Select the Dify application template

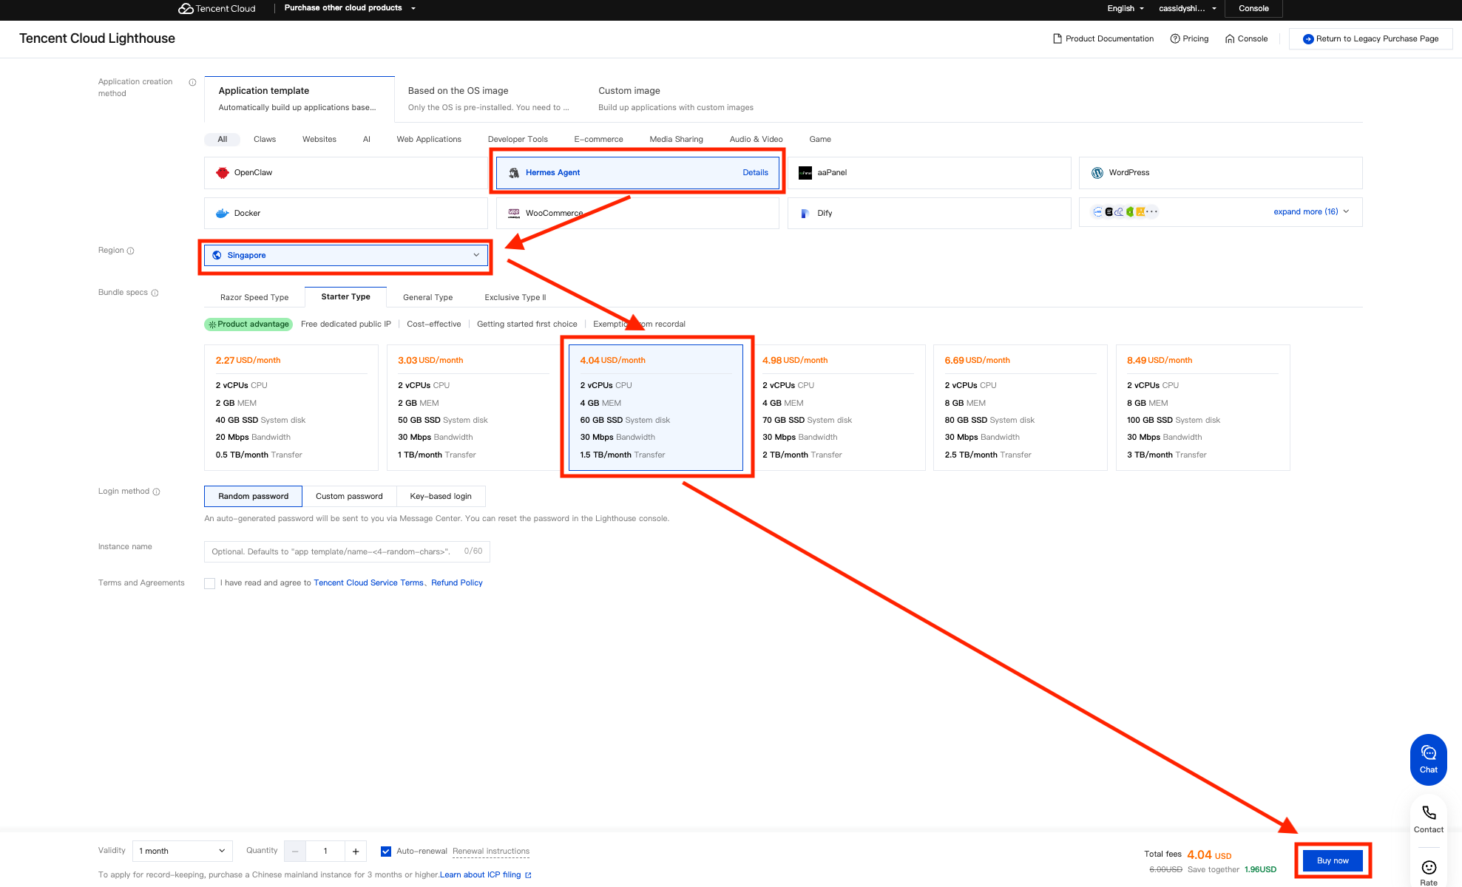pyautogui.click(x=929, y=213)
